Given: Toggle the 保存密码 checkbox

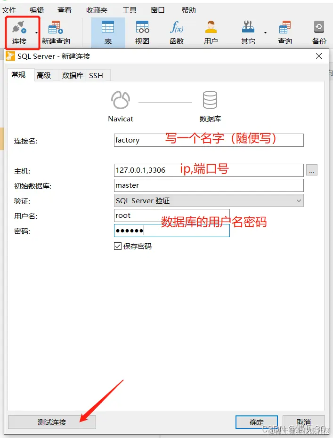Looking at the screenshot, I should point(118,246).
